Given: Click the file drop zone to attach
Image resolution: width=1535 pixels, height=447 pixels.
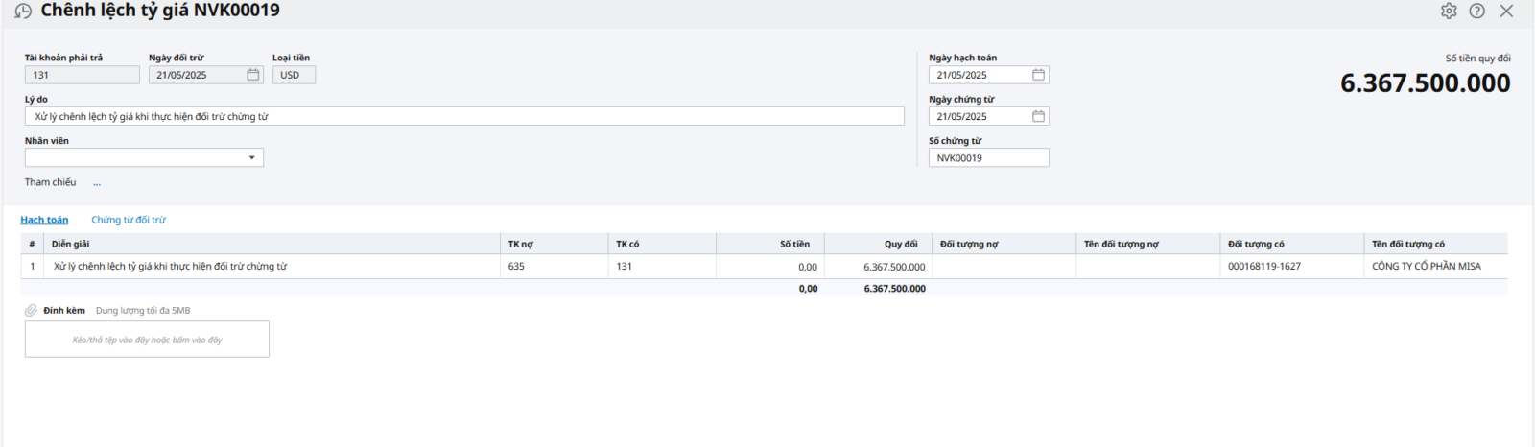Looking at the screenshot, I should tap(147, 340).
